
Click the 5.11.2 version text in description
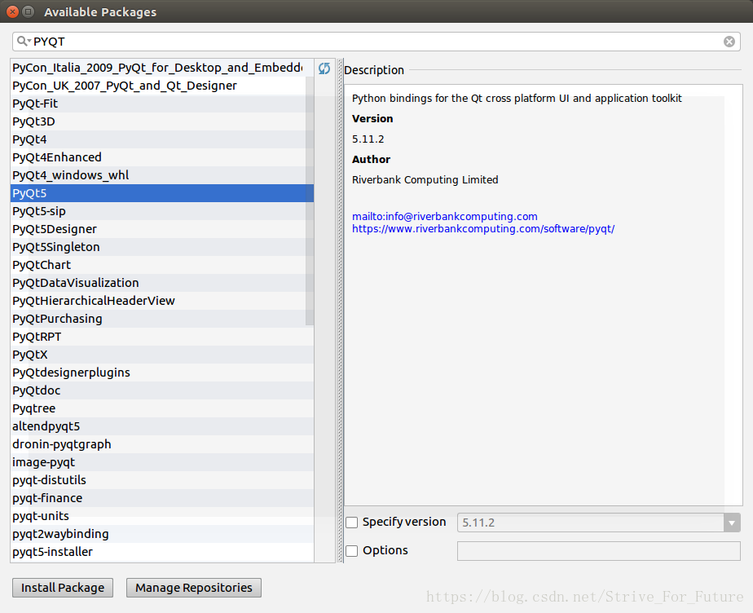[x=368, y=139]
